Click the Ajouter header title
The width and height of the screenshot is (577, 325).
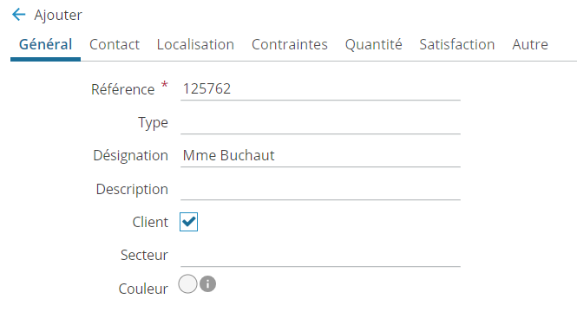coord(58,15)
